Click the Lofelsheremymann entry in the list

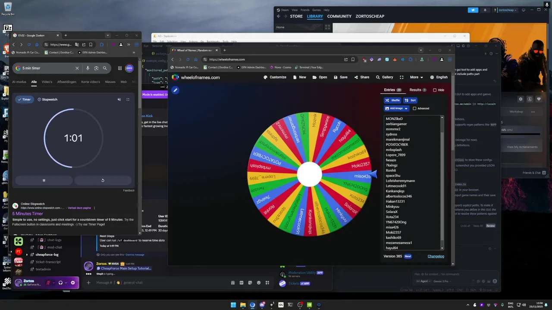coord(400,181)
